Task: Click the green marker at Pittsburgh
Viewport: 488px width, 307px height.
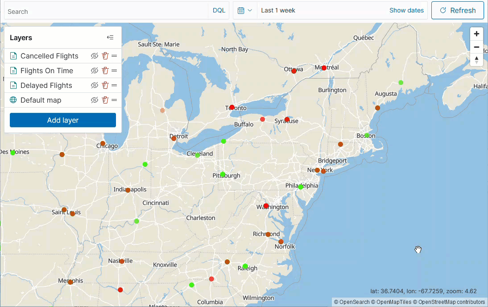Action: point(223,174)
